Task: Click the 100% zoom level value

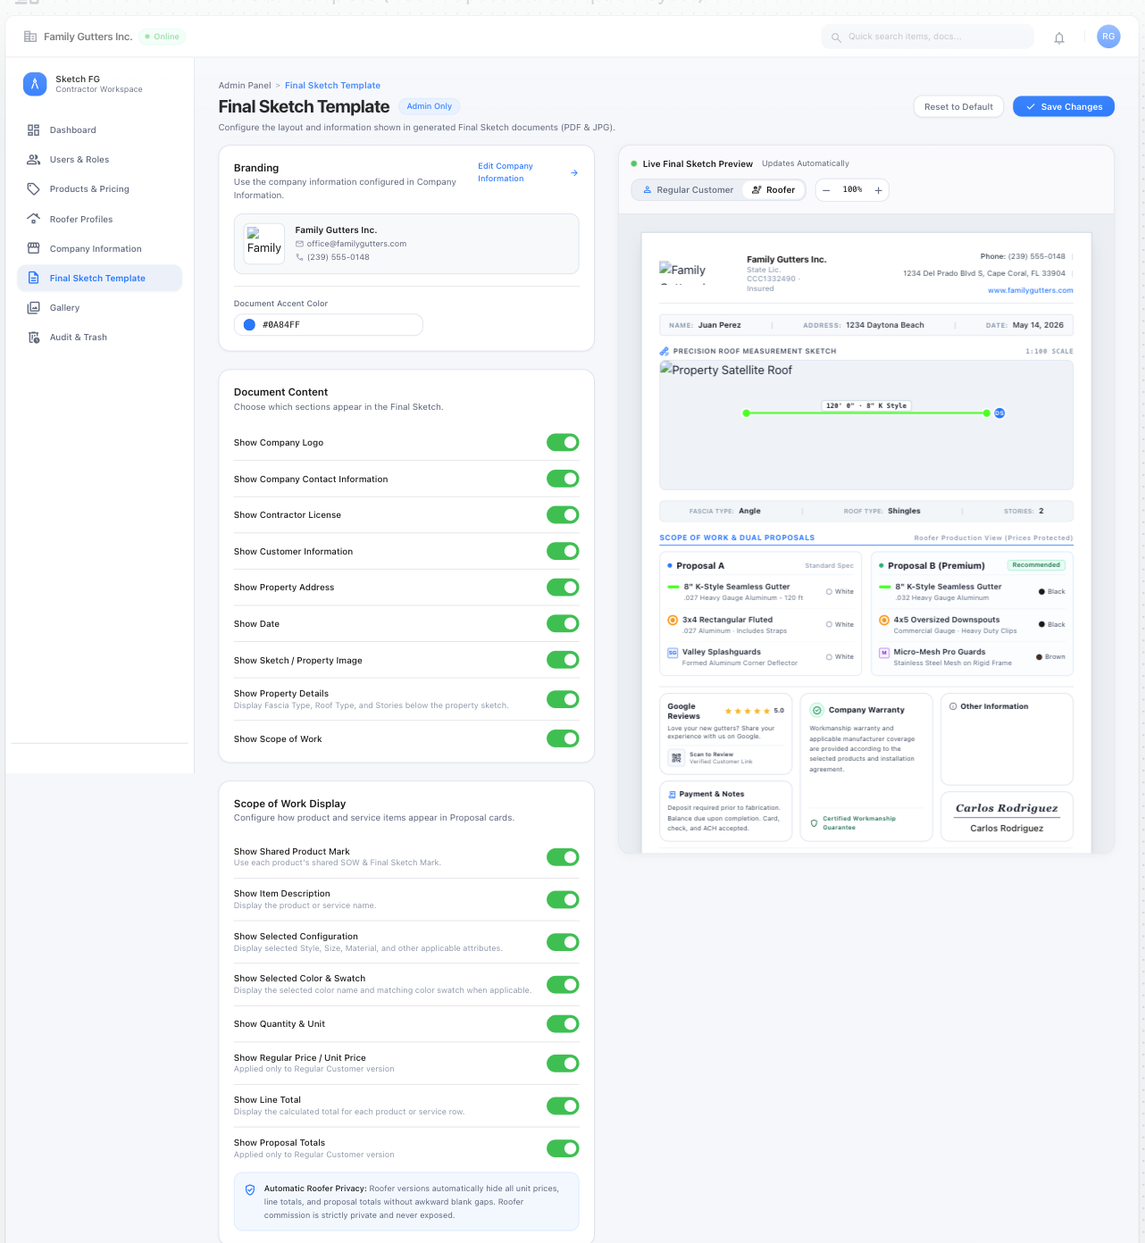Action: [853, 190]
